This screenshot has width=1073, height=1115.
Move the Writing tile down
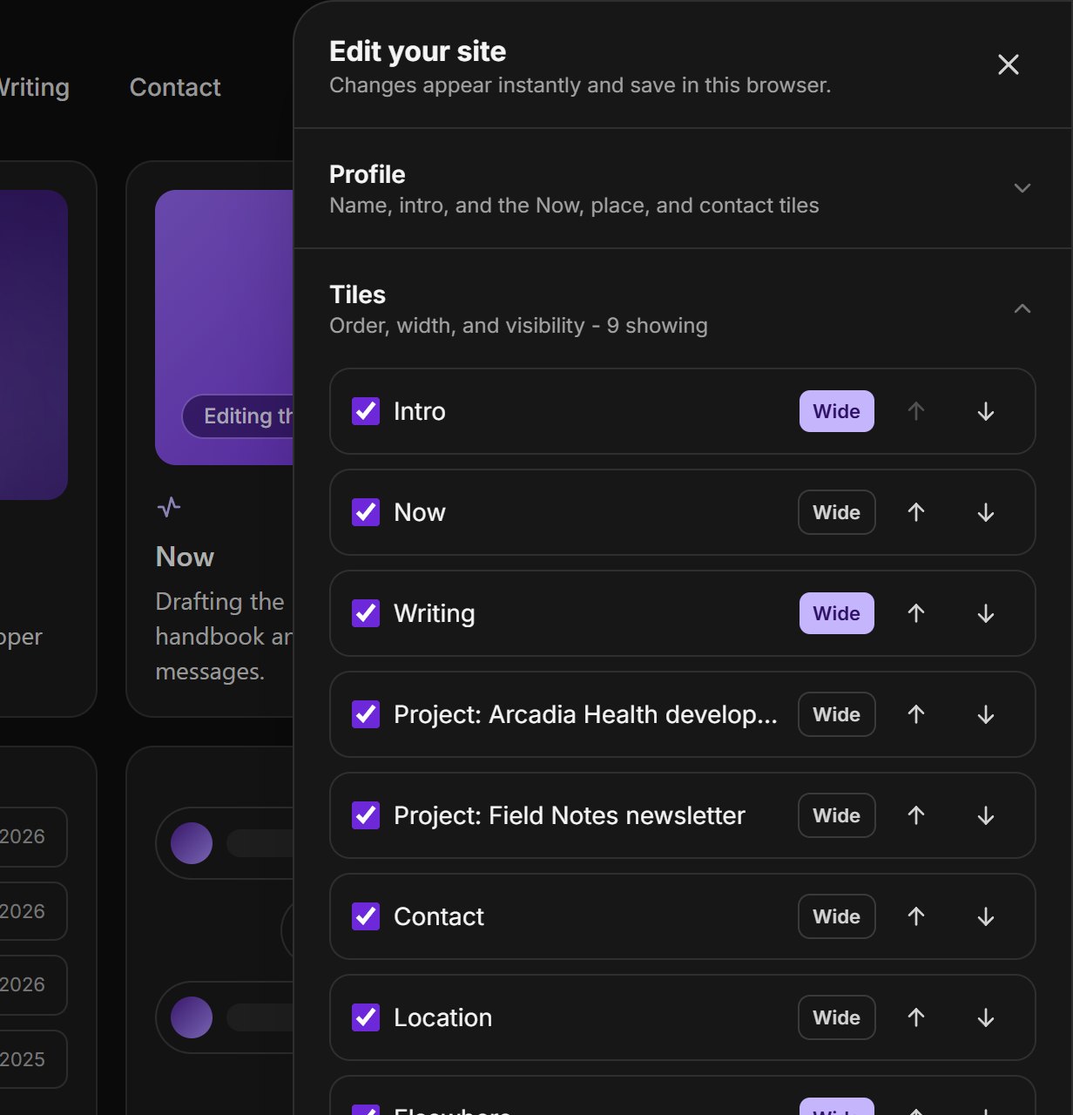tap(986, 613)
